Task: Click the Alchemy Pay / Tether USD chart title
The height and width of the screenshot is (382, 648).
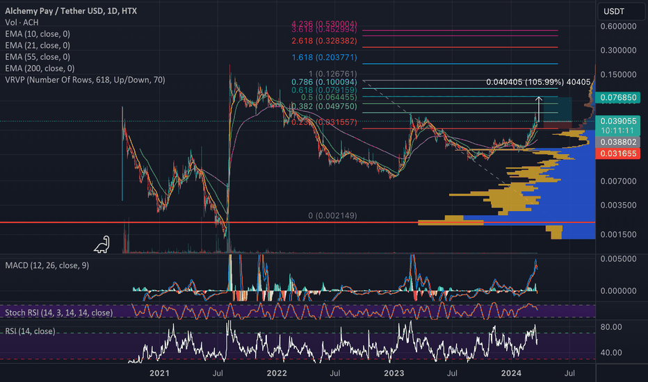Action: 71,10
